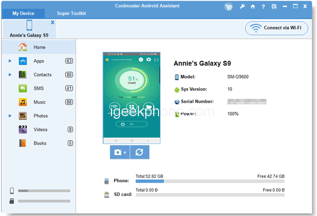
Task: Expand the Photos tree arrow
Action: (10, 116)
